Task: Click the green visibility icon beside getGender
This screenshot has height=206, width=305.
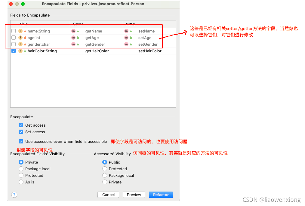Action: click(x=78, y=44)
